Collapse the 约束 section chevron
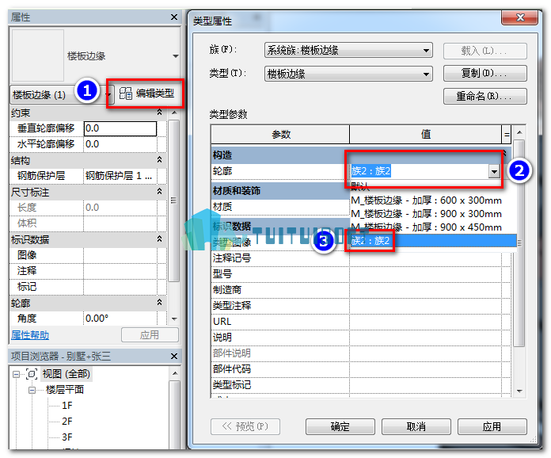This screenshot has height=458, width=551. pos(160,113)
